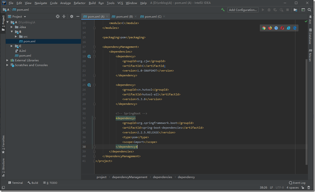Click the Add Configuration button

[243, 10]
